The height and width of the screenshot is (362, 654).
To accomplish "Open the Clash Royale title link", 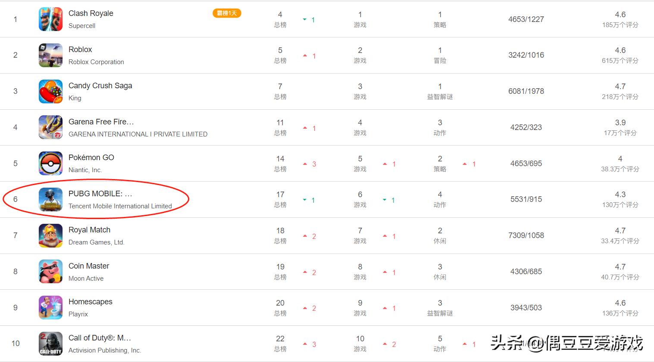I will tap(91, 13).
